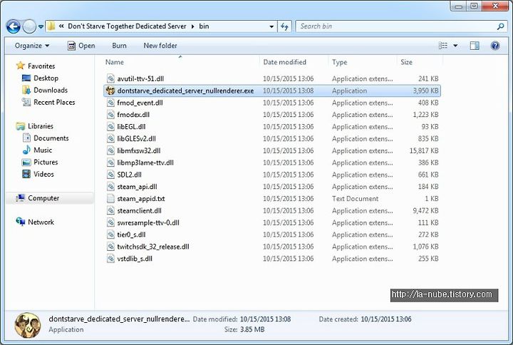Select vstdlib_s.dll file icon
The image size is (513, 345).
pos(110,259)
